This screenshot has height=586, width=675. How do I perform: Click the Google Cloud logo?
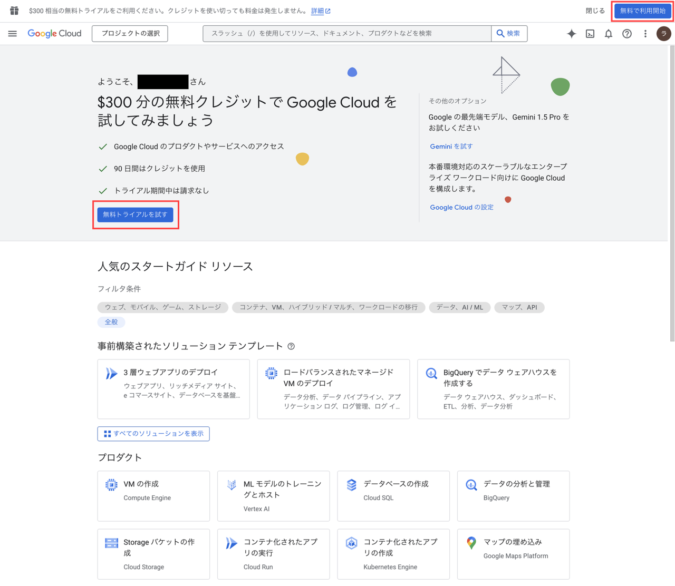click(54, 34)
